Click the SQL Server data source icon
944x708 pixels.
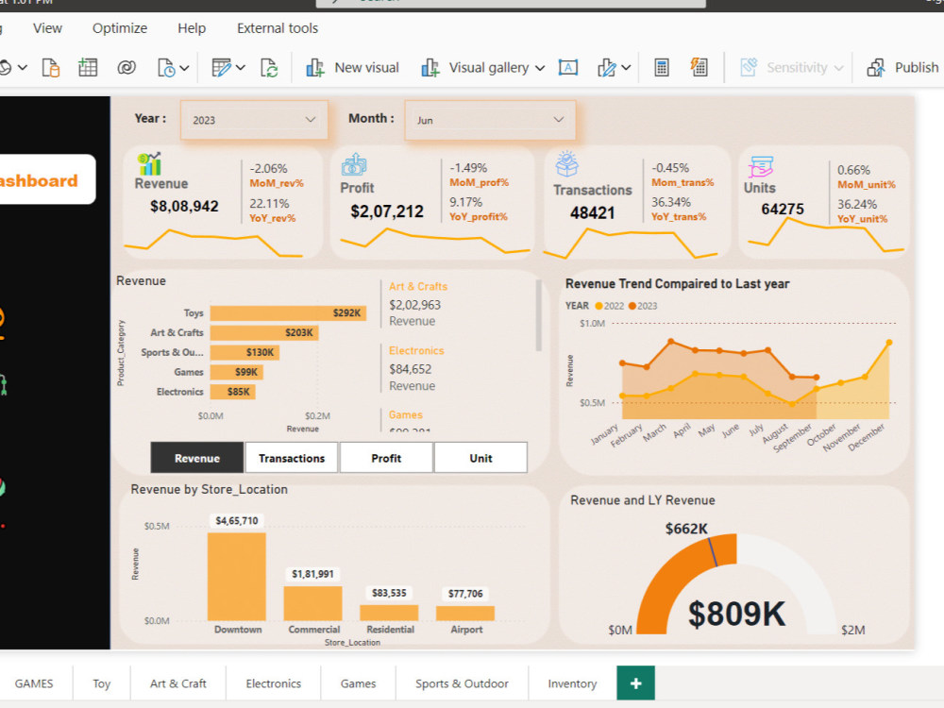[x=51, y=67]
